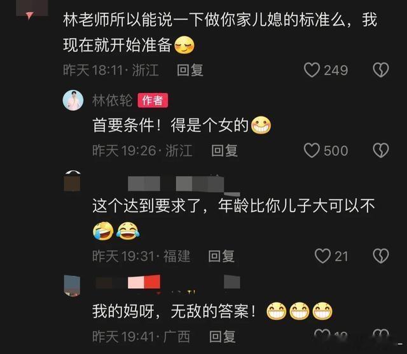The height and width of the screenshot is (354, 407).
Task: Like 林依轮's reply with 500 likes
Action: point(312,150)
